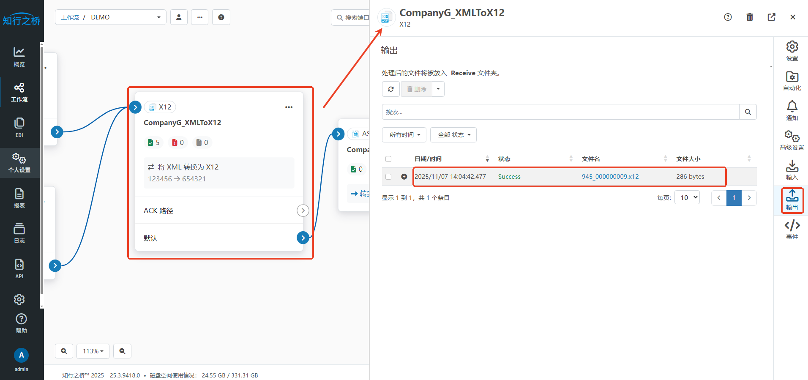
Task: Open the 输入 (Input) tab icon
Action: [x=792, y=170]
